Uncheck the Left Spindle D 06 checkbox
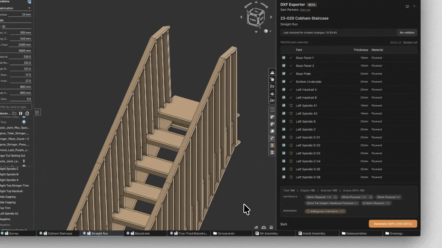Screen dimensions: 442x248 (x=284, y=177)
